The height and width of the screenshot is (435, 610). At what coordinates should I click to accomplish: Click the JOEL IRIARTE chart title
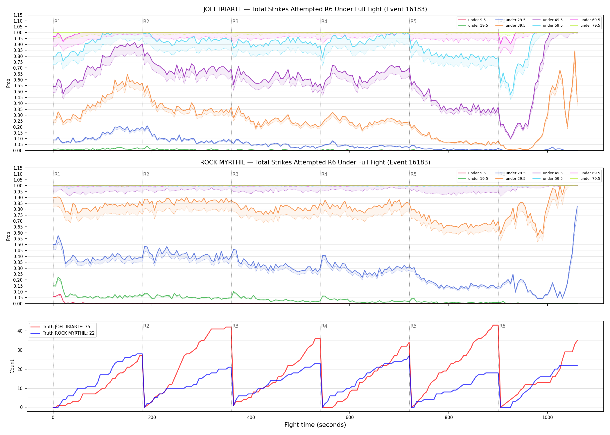tap(315, 9)
